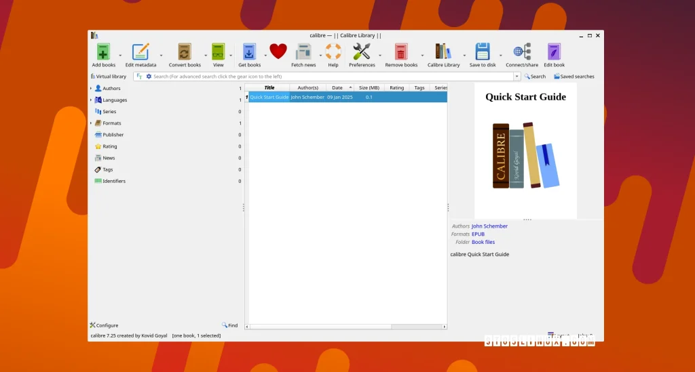695x372 pixels.
Task: Open the EPUB format link
Action: pos(478,234)
